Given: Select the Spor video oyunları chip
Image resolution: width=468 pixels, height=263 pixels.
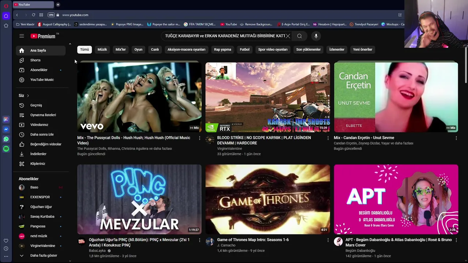Looking at the screenshot, I should (273, 49).
